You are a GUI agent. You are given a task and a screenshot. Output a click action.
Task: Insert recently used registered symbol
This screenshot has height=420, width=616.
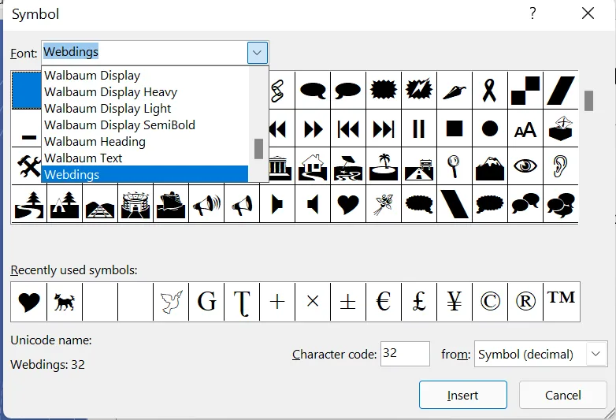[525, 302]
